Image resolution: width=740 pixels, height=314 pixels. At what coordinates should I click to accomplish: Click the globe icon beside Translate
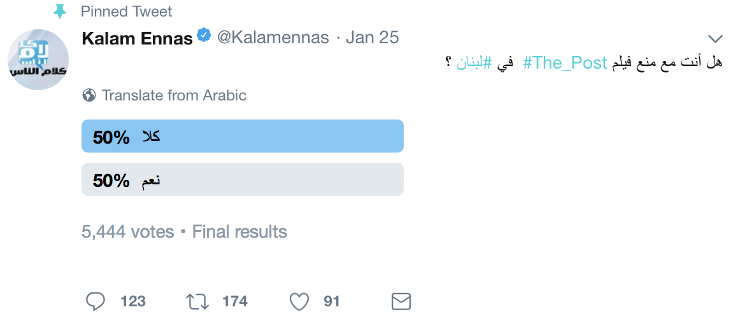click(89, 95)
